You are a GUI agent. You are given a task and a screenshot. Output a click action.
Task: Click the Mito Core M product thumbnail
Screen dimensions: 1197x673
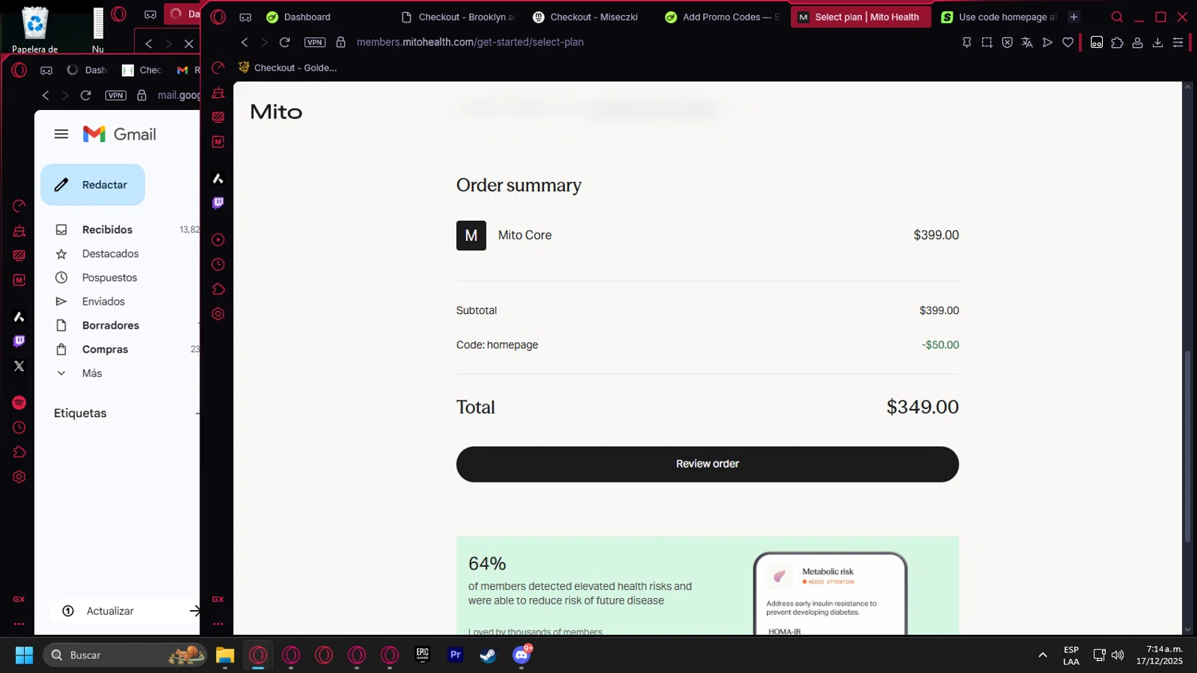click(471, 235)
